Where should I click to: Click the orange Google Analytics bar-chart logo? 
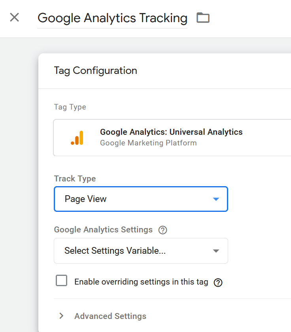(77, 138)
